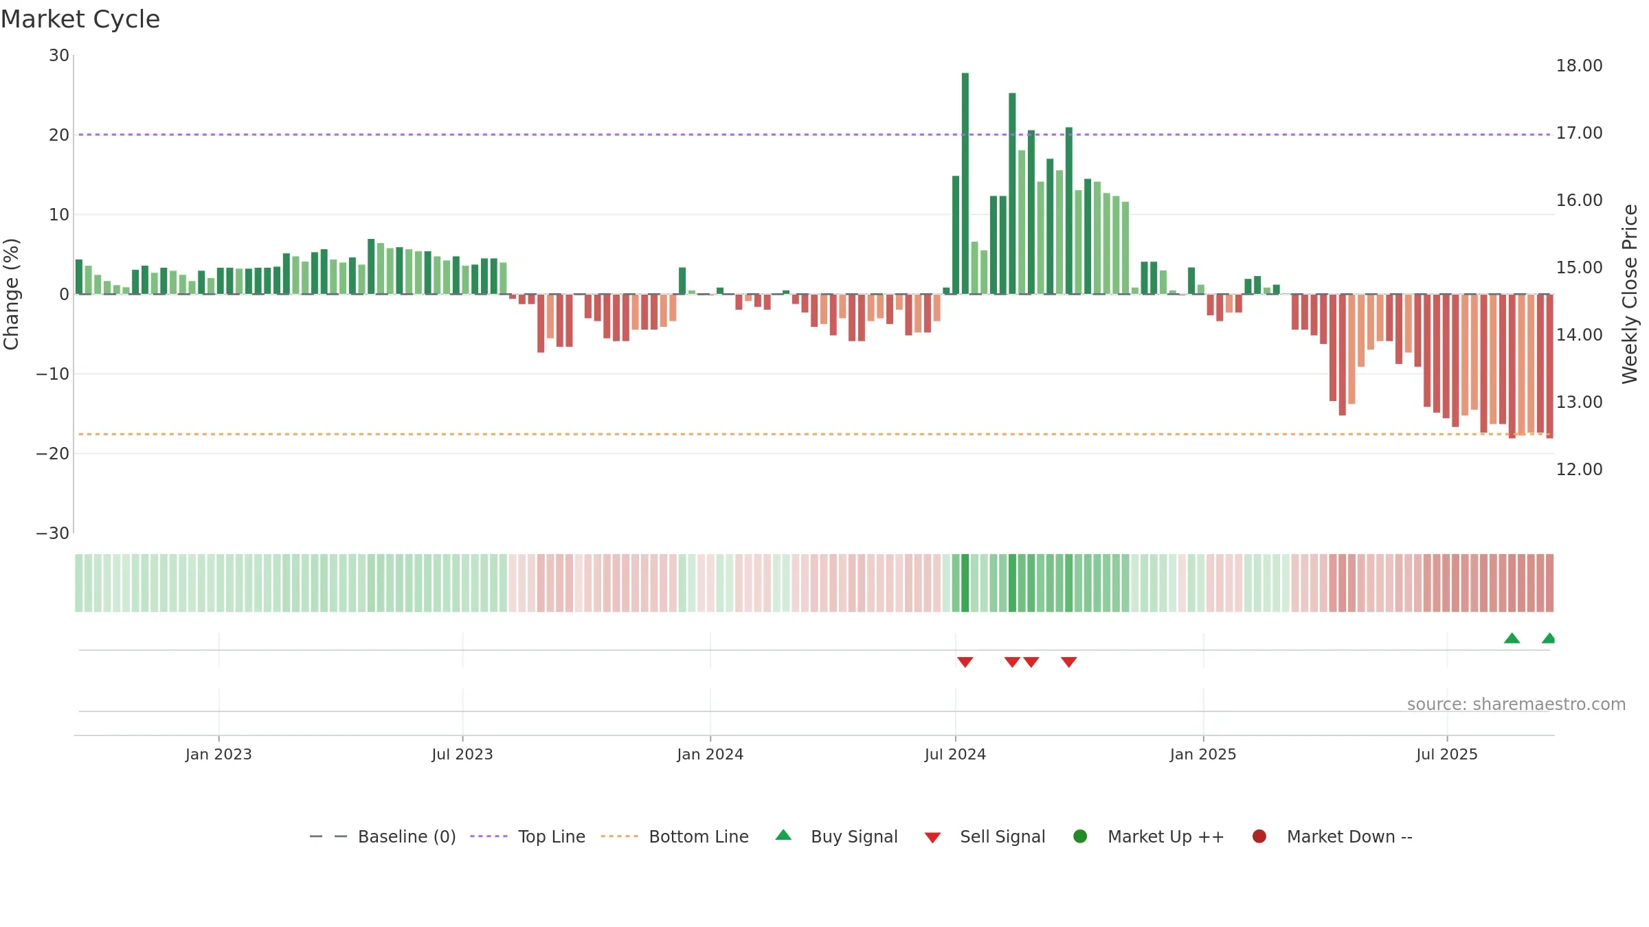This screenshot has height=927, width=1649.
Task: Click the Jan 2023 x-axis label
Action: (218, 754)
